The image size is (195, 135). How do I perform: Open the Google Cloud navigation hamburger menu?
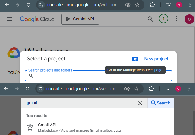click(9, 19)
